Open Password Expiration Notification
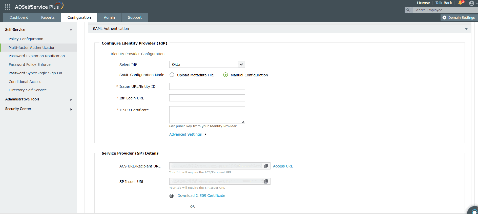 click(x=37, y=56)
